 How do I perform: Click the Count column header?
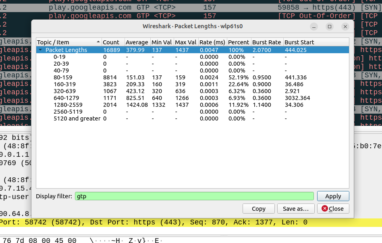[x=113, y=42]
